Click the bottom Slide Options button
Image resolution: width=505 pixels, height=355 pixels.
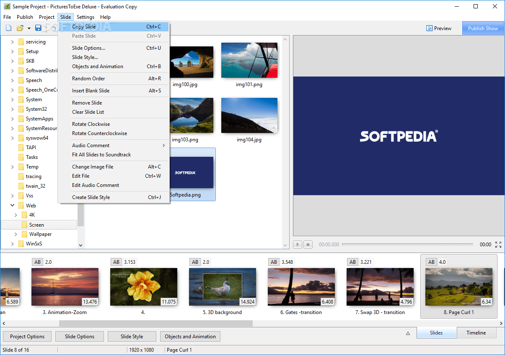point(80,337)
